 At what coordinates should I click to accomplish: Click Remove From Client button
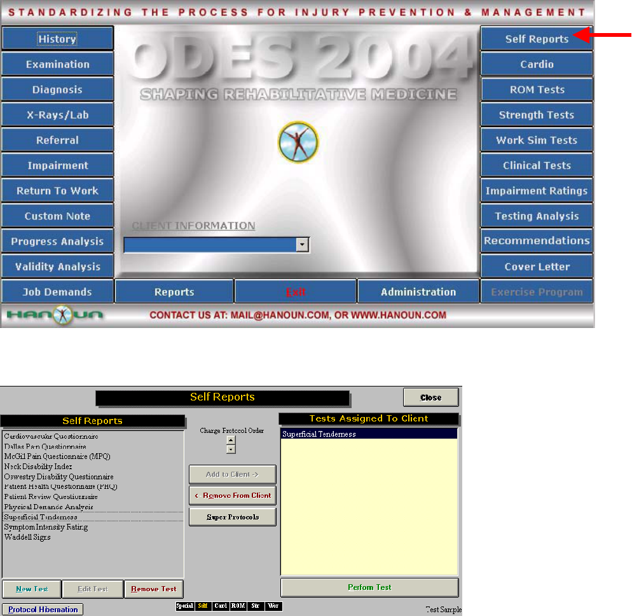click(233, 496)
